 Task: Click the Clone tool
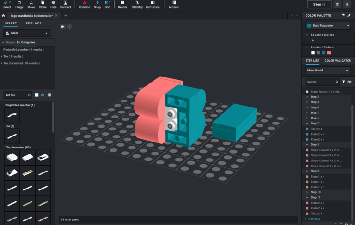coord(43,5)
